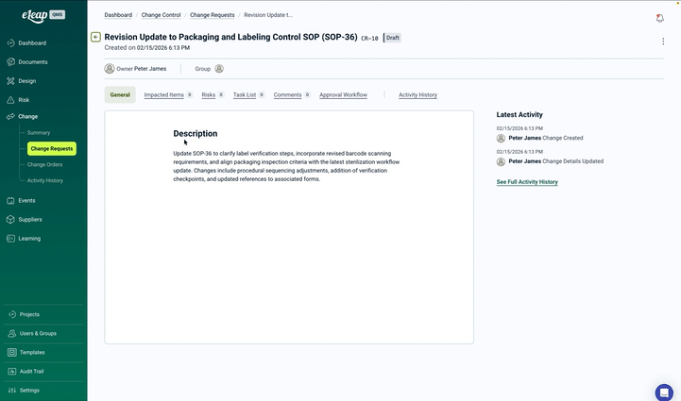Open Dashboard from the sidebar
Image resolution: width=681 pixels, height=401 pixels.
[x=32, y=43]
